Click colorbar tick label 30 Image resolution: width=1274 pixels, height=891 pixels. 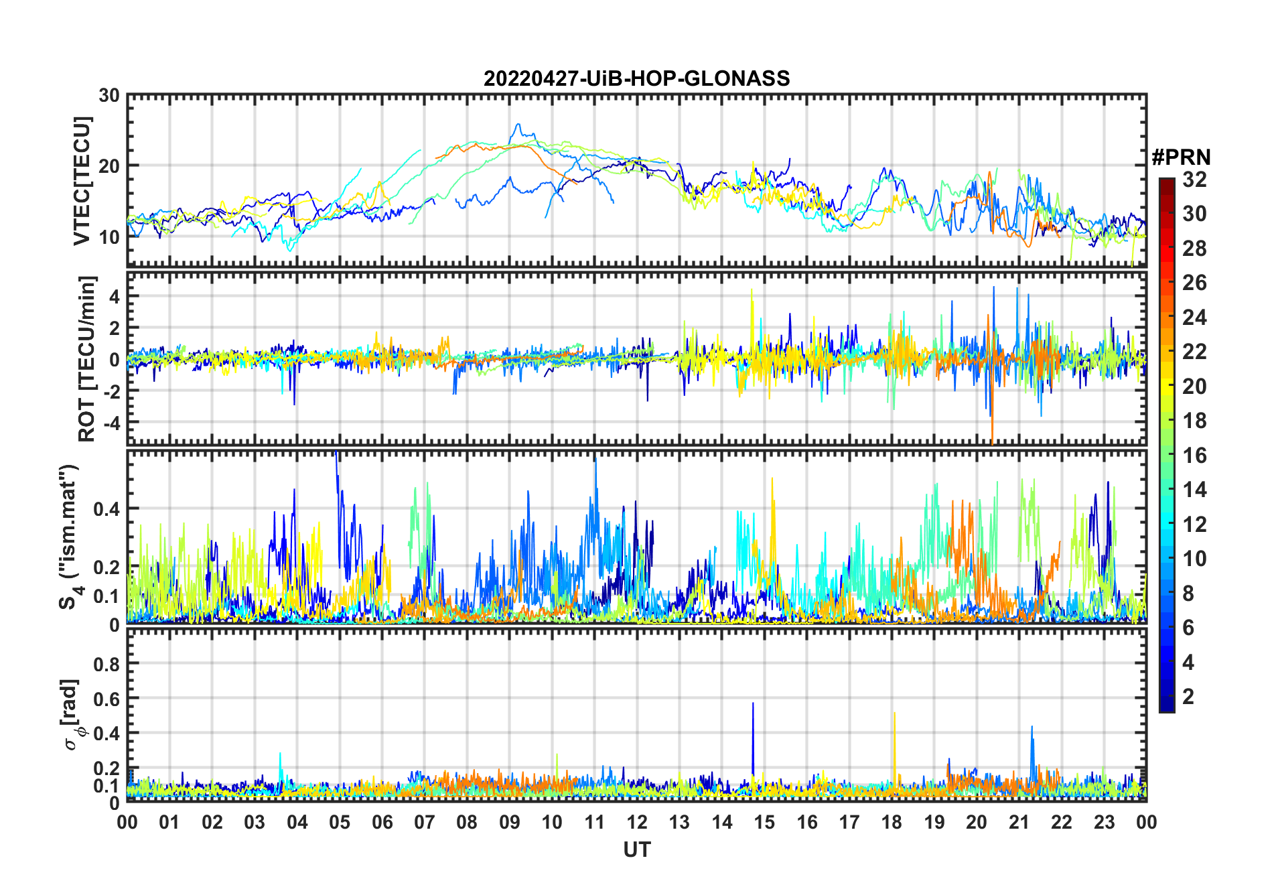pos(1194,214)
